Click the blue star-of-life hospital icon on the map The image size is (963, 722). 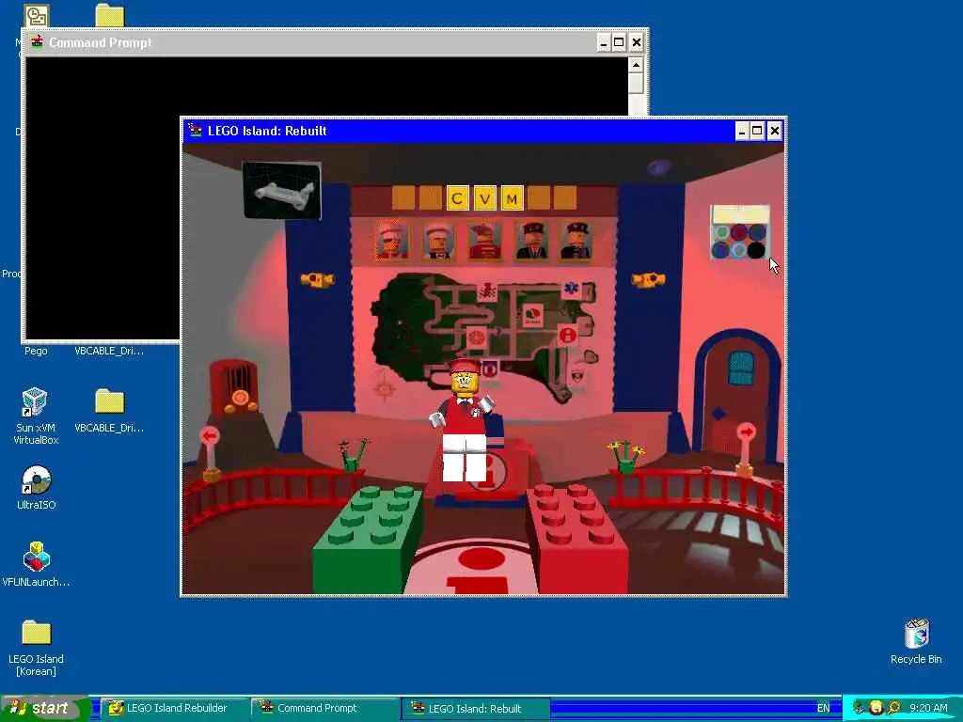[571, 288]
